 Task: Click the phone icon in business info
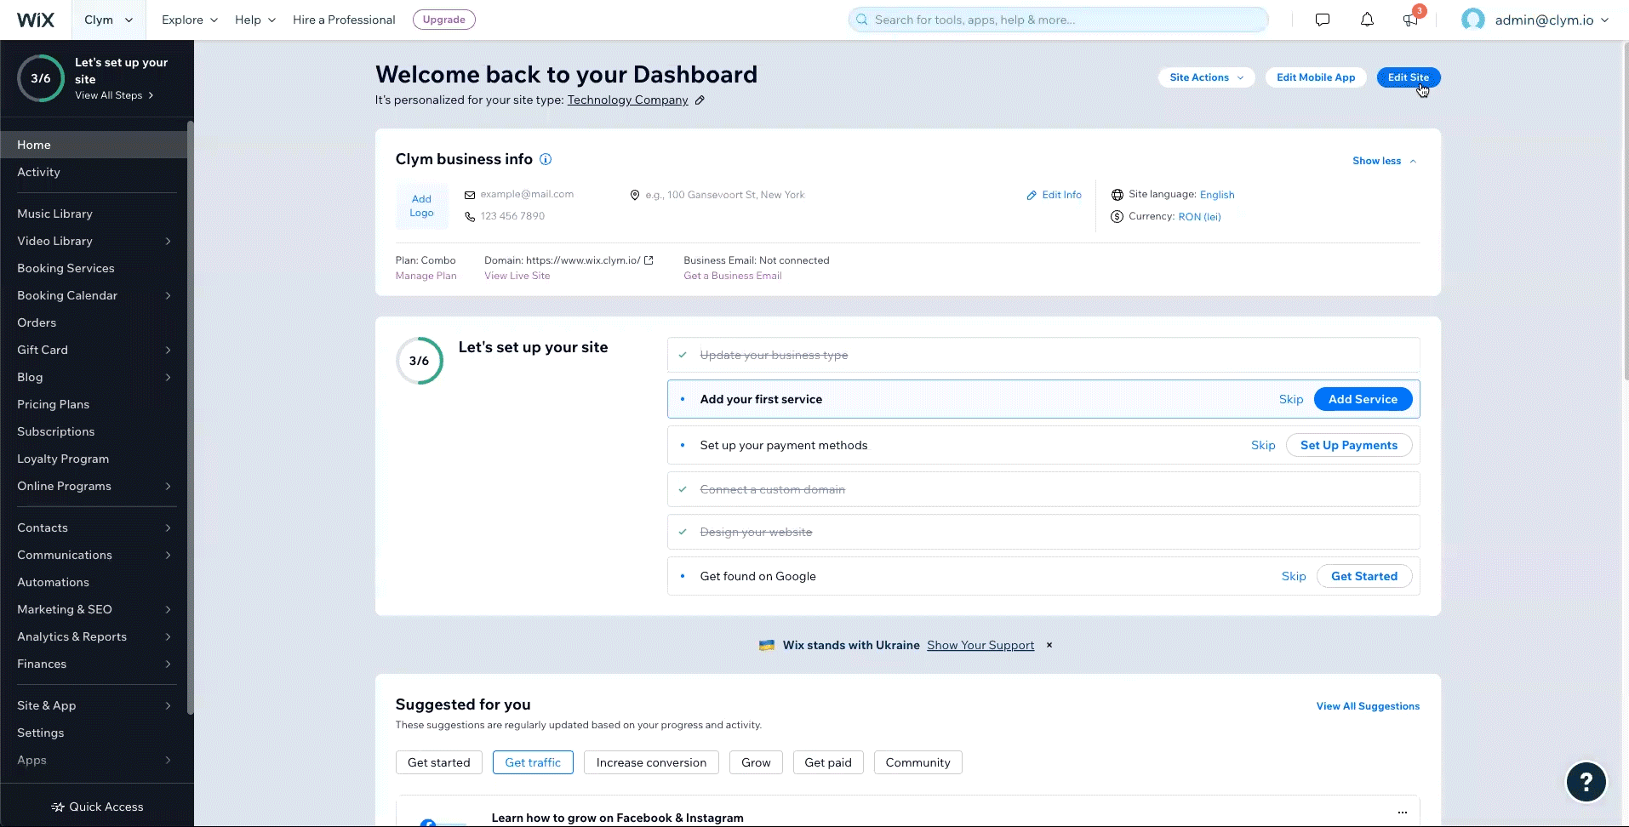click(470, 217)
